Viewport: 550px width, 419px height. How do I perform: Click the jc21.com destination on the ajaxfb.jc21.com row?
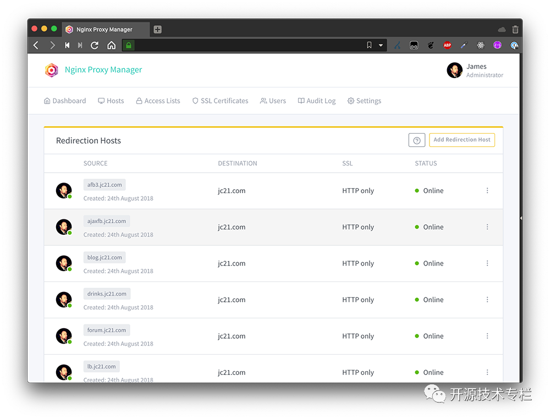[x=232, y=227]
